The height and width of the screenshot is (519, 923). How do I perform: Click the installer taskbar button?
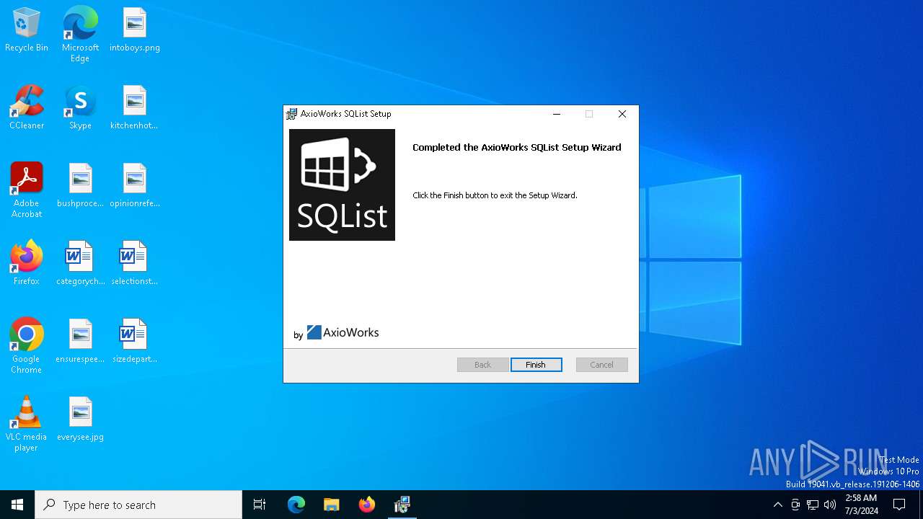point(402,505)
